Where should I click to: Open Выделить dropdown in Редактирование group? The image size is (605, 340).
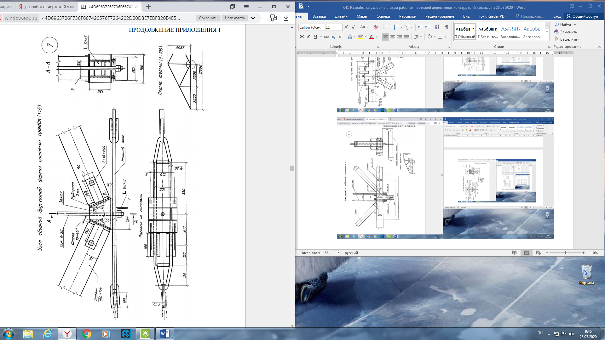click(x=568, y=39)
